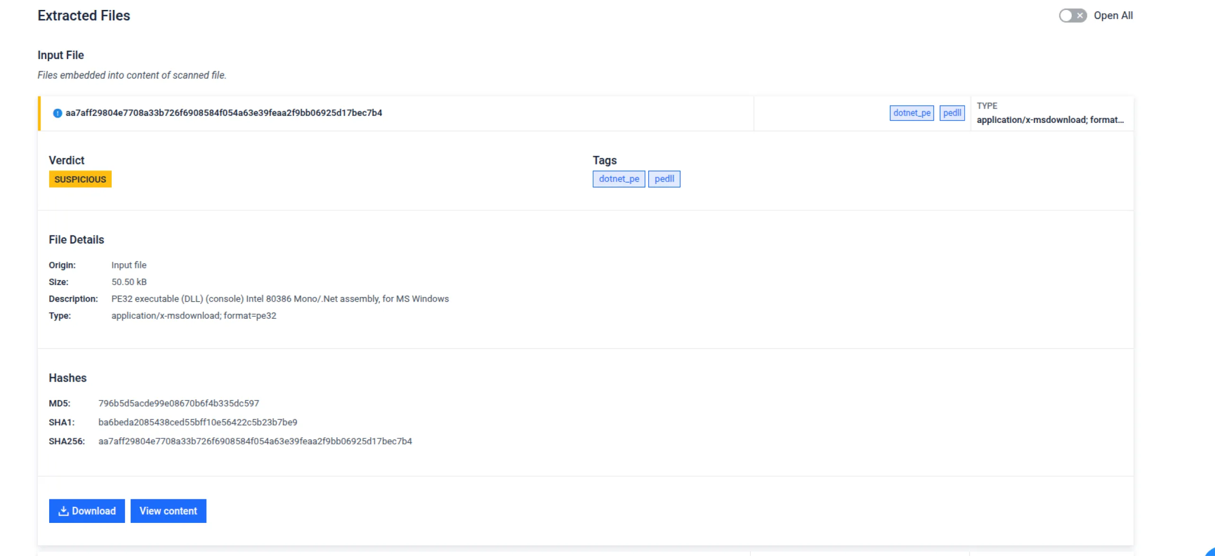The width and height of the screenshot is (1215, 556).
Task: Click the Download button
Action: 87,511
